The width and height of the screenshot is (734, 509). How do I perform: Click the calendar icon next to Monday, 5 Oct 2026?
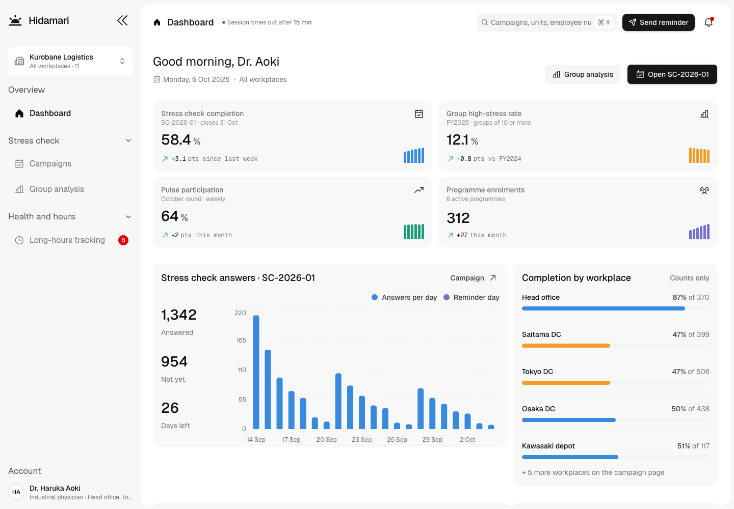coord(157,79)
